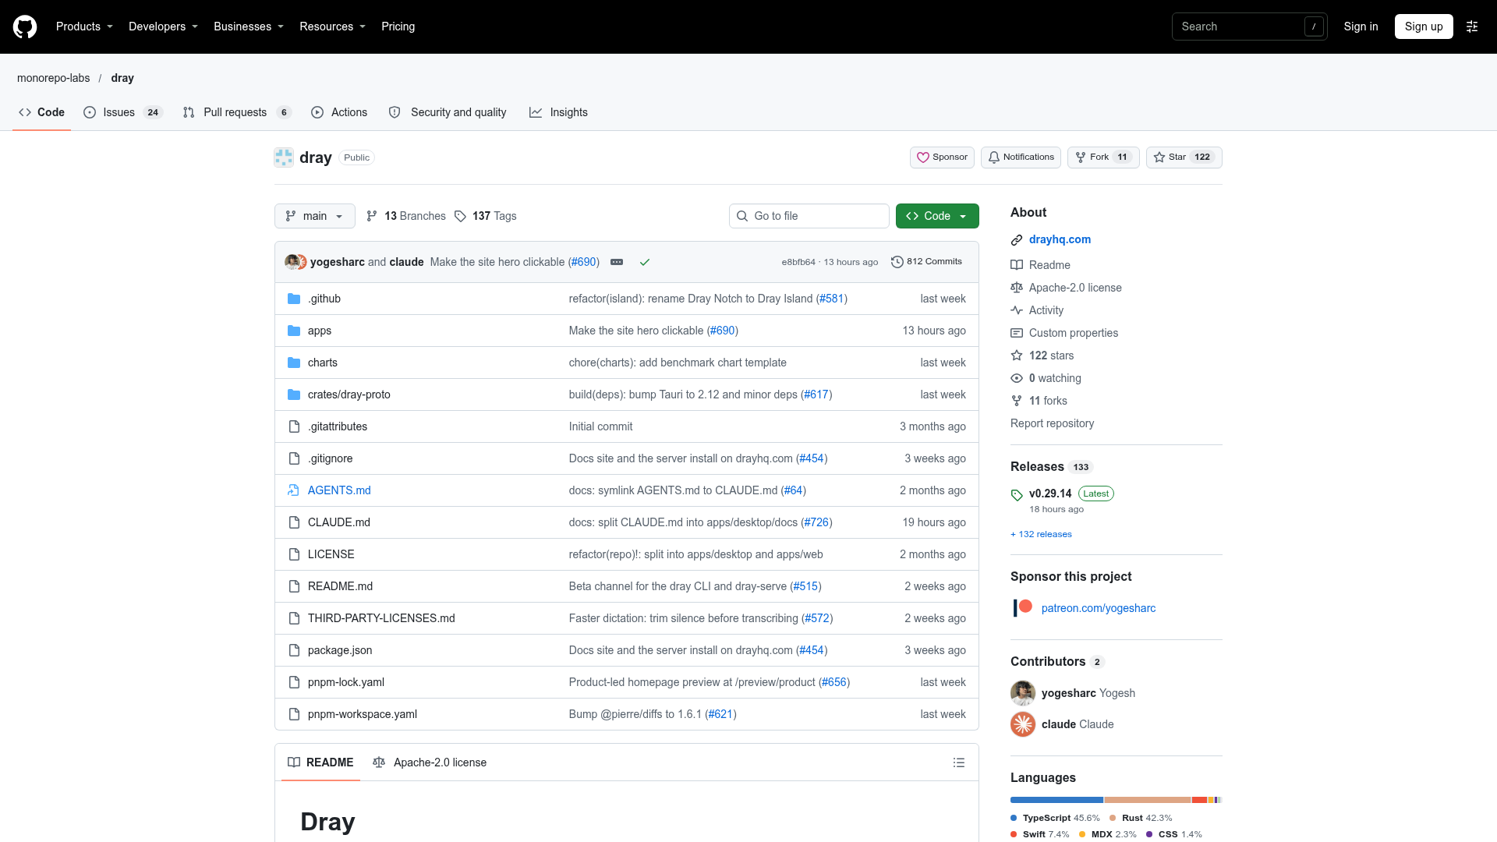Open the Products dropdown menu
Screen dimensions: 1497x842
tap(85, 27)
